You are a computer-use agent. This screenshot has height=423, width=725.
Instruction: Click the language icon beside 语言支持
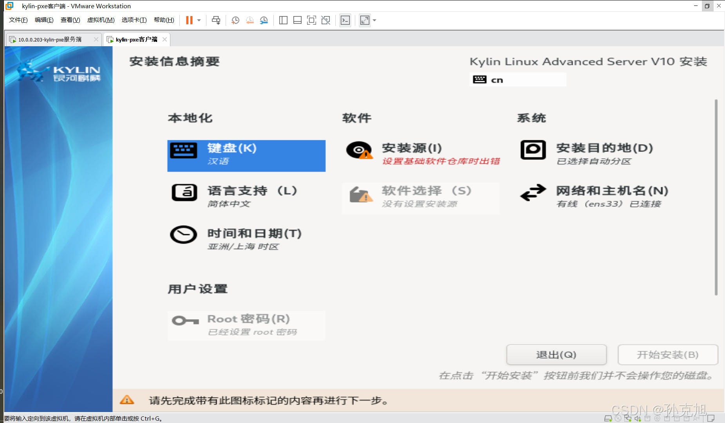pos(184,192)
